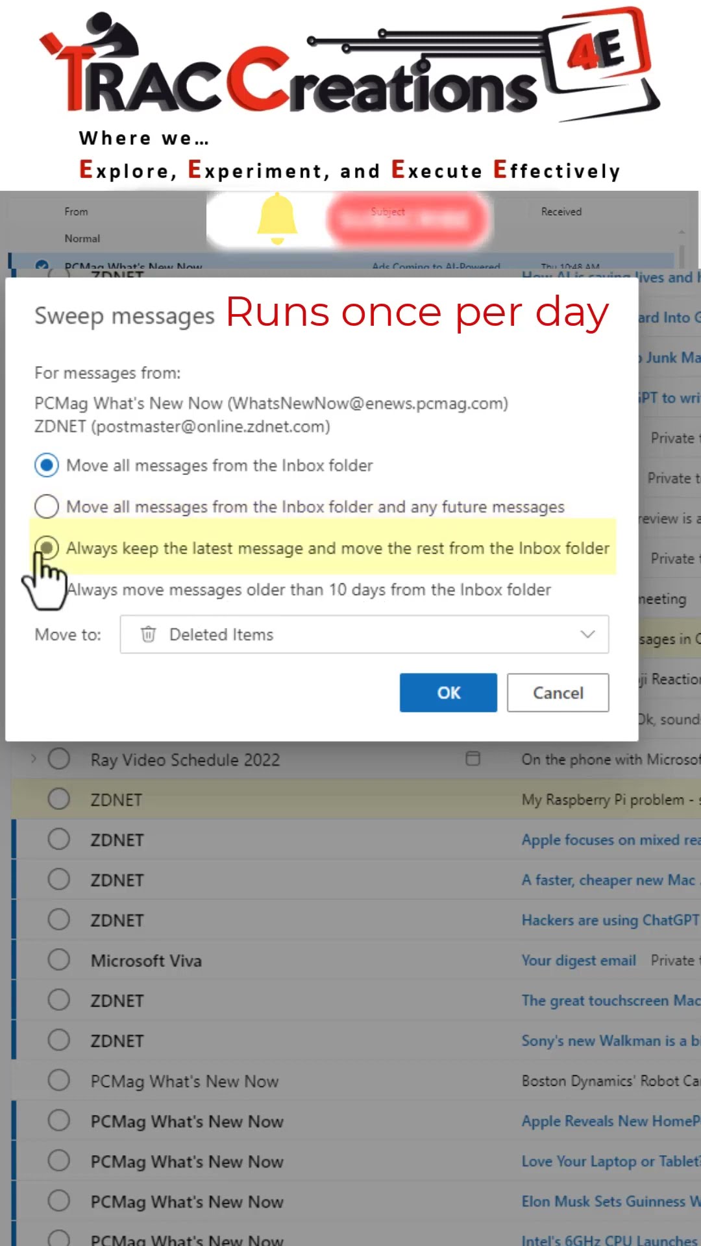Click the yellow notification bell icon
Viewport: 701px width, 1246px height.
click(x=277, y=218)
